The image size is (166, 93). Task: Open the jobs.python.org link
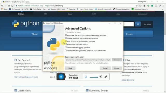click(x=128, y=80)
